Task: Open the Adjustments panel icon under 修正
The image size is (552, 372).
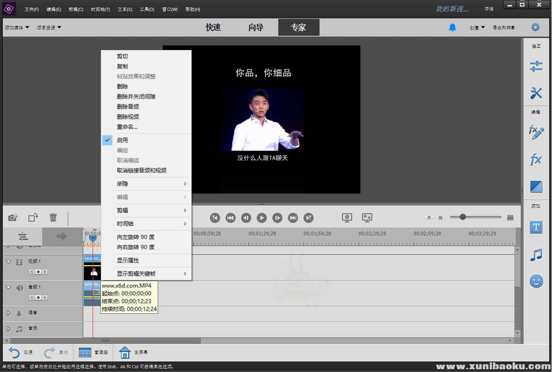Action: (535, 66)
